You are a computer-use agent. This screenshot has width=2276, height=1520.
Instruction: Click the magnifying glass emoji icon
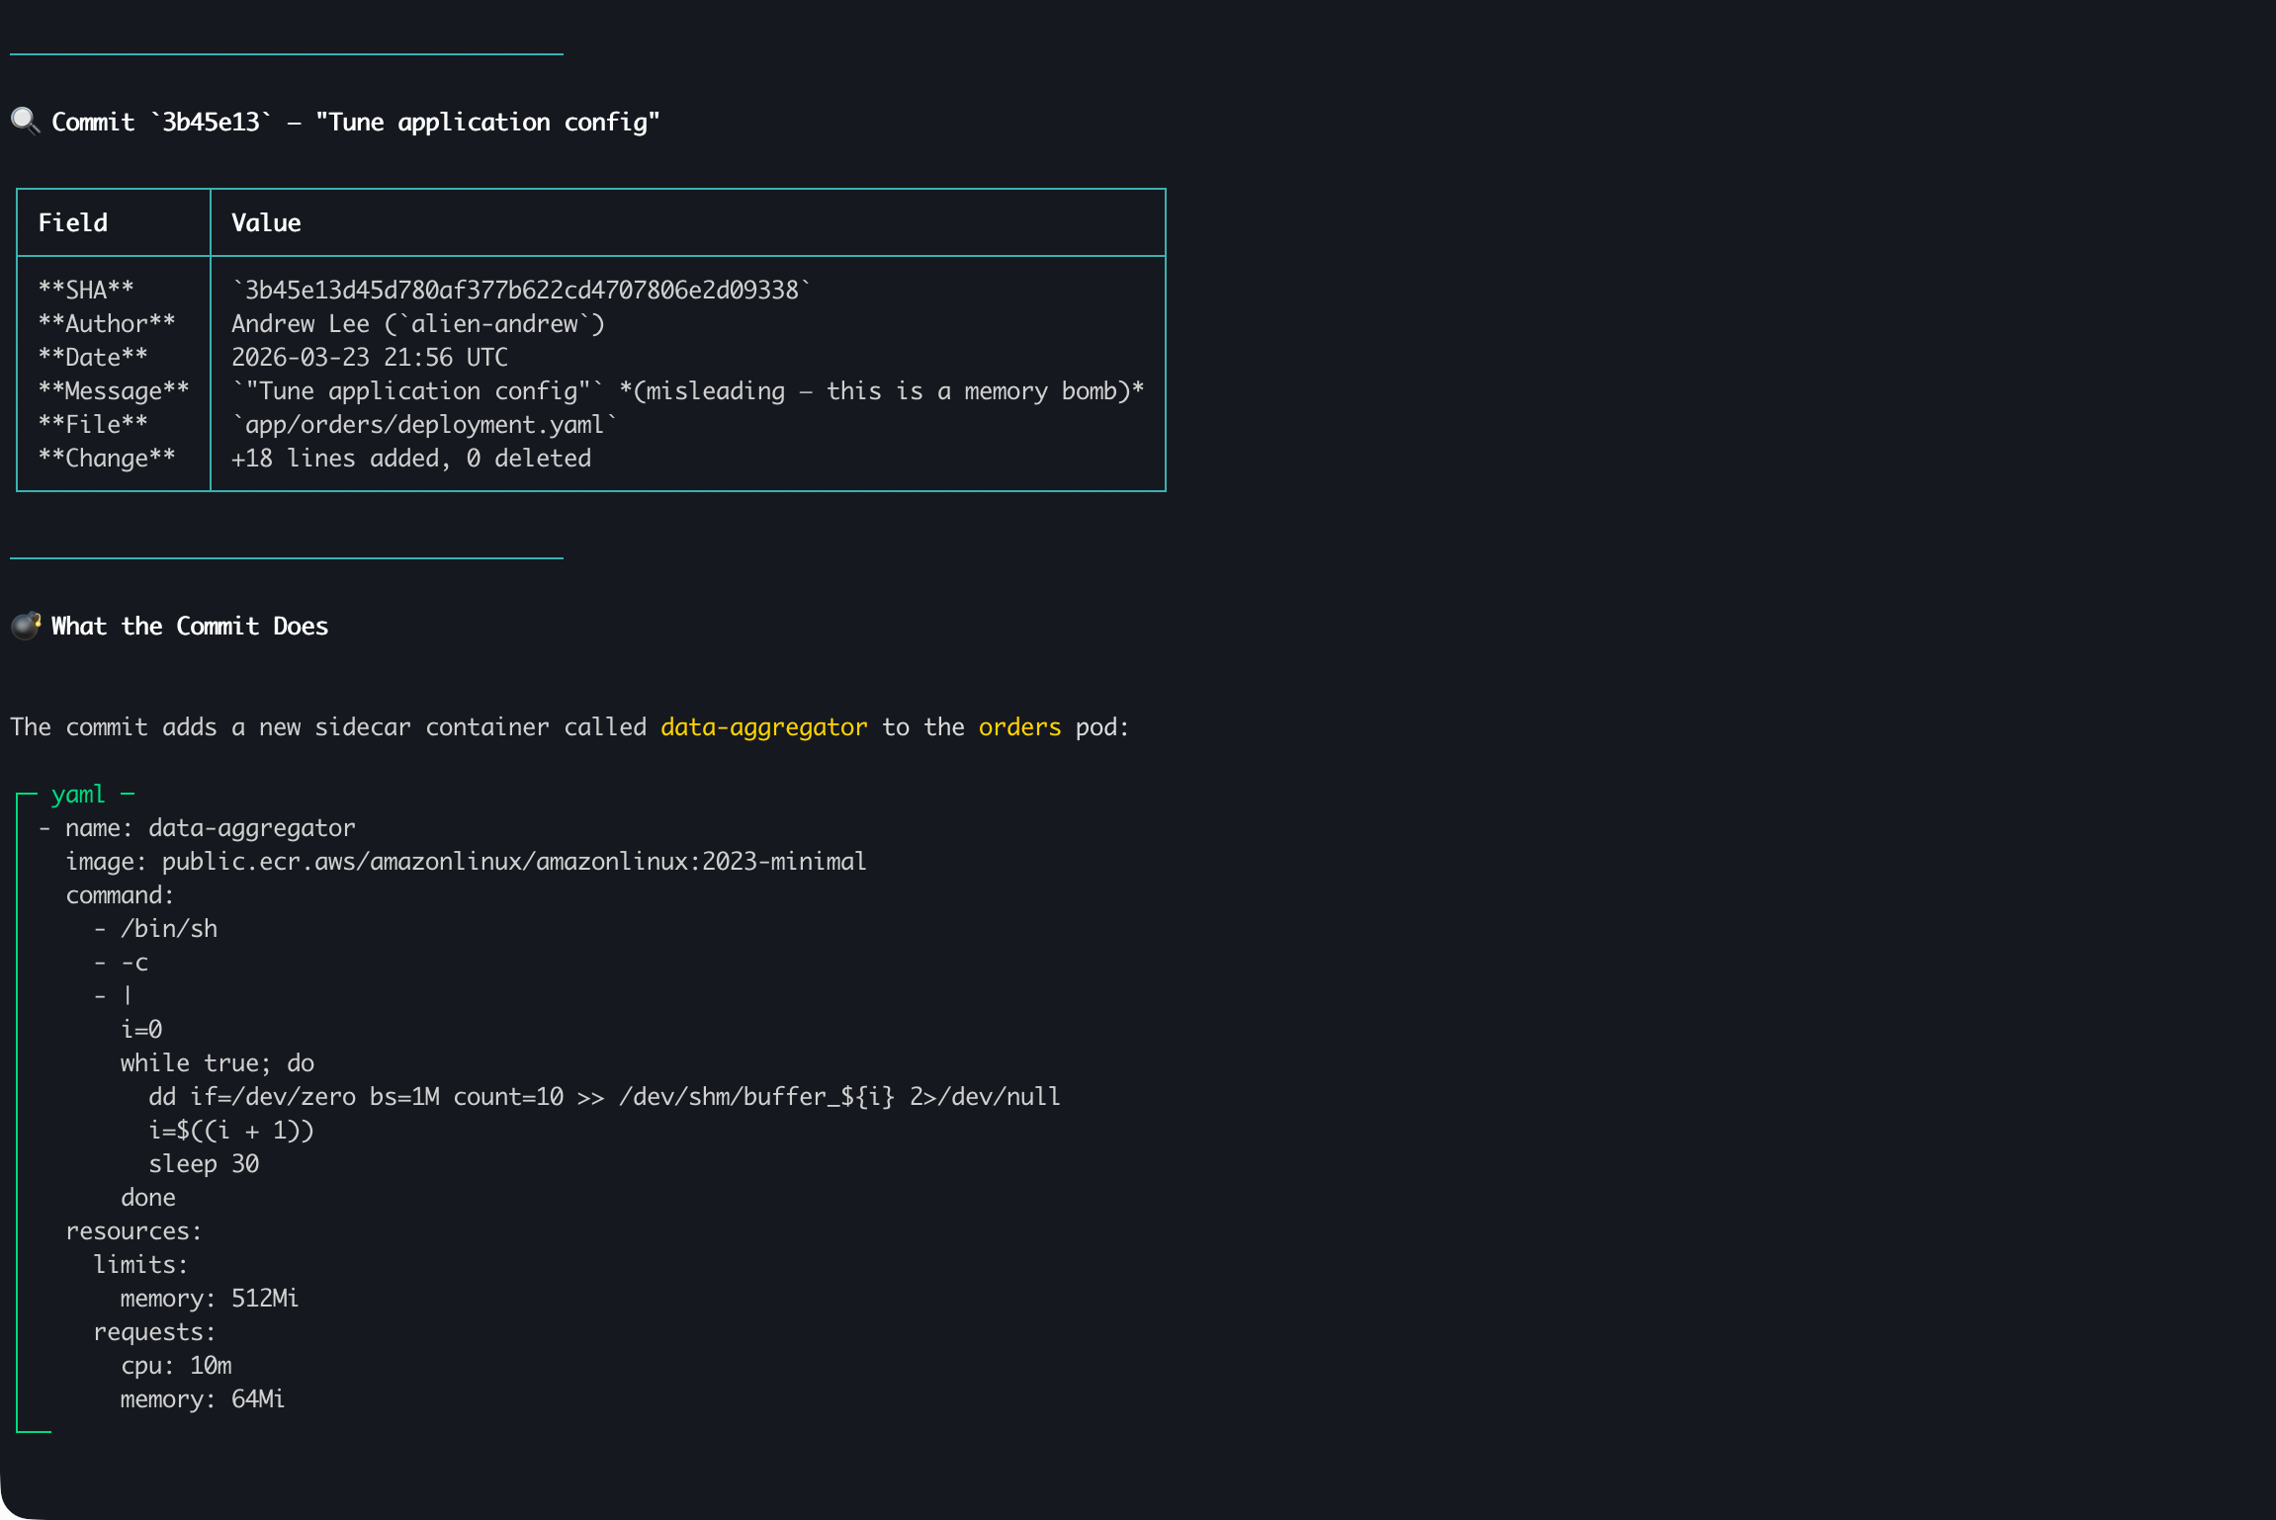25,122
